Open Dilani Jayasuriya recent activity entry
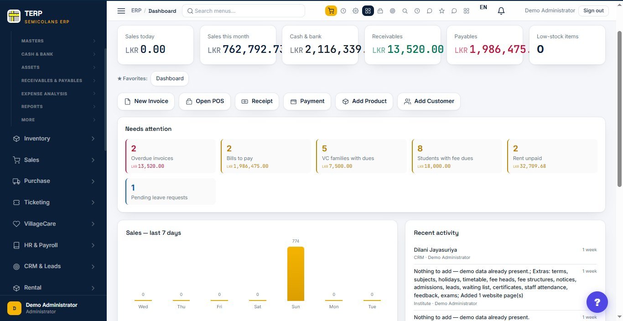The image size is (623, 321). click(505, 254)
